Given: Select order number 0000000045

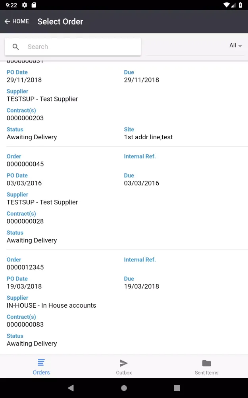Looking at the screenshot, I should pos(25,164).
